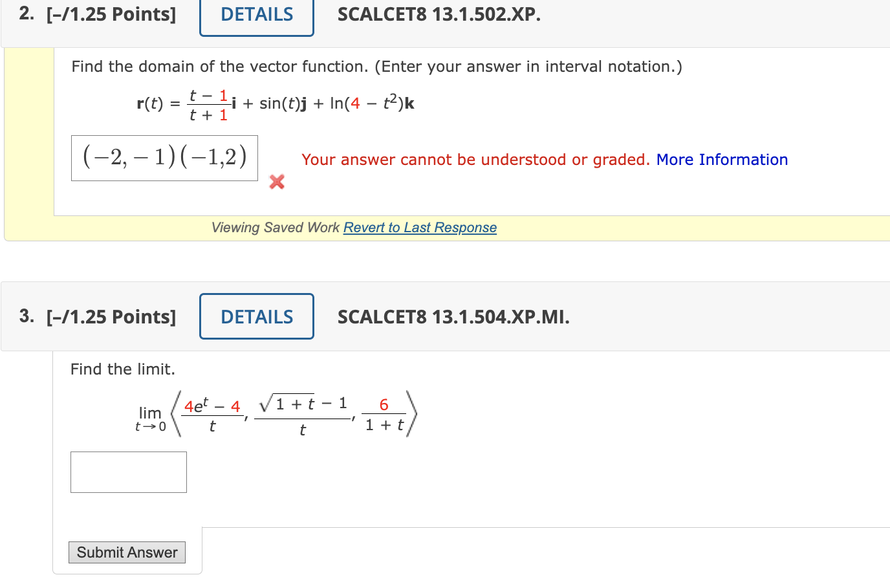Click the Viewing Saved Work text
890x577 pixels.
click(x=275, y=228)
